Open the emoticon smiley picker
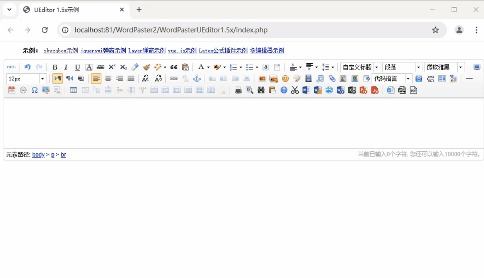The height and width of the screenshot is (278, 484). pos(285,79)
